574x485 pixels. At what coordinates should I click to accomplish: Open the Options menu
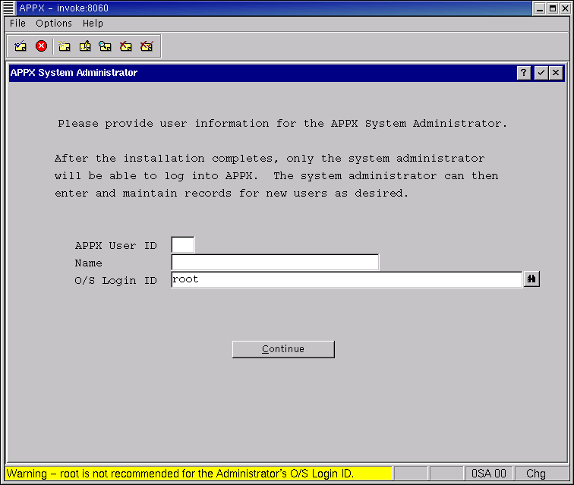pyautogui.click(x=54, y=24)
